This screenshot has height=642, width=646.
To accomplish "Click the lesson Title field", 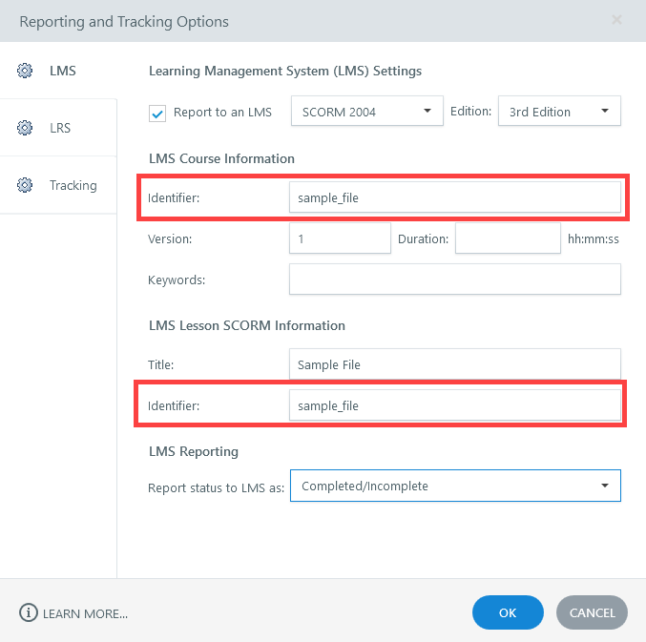I will (454, 364).
